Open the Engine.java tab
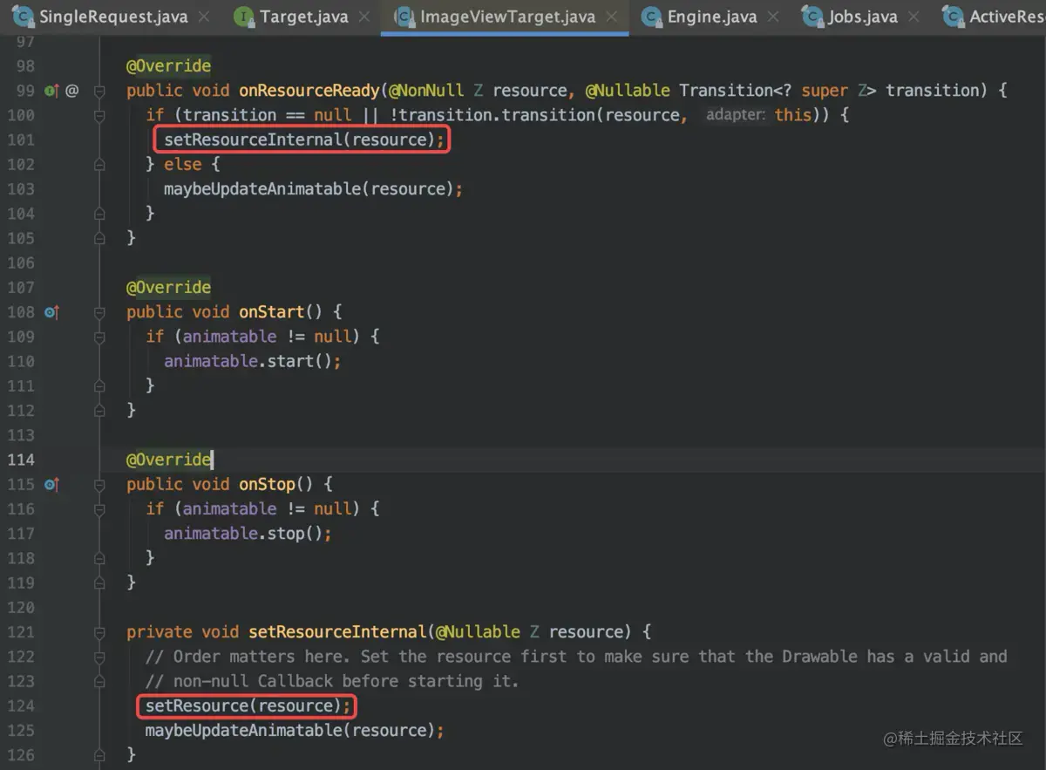The height and width of the screenshot is (770, 1046). point(711,17)
